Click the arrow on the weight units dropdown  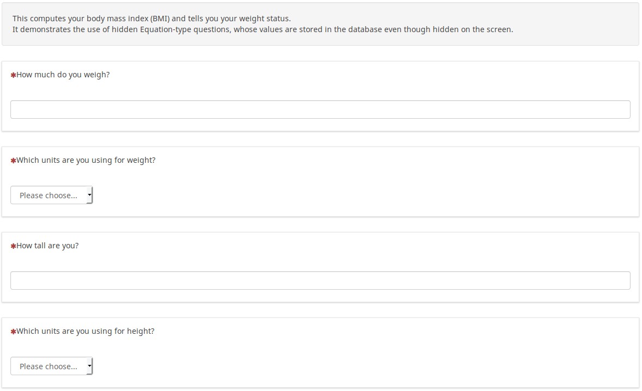[x=89, y=194]
